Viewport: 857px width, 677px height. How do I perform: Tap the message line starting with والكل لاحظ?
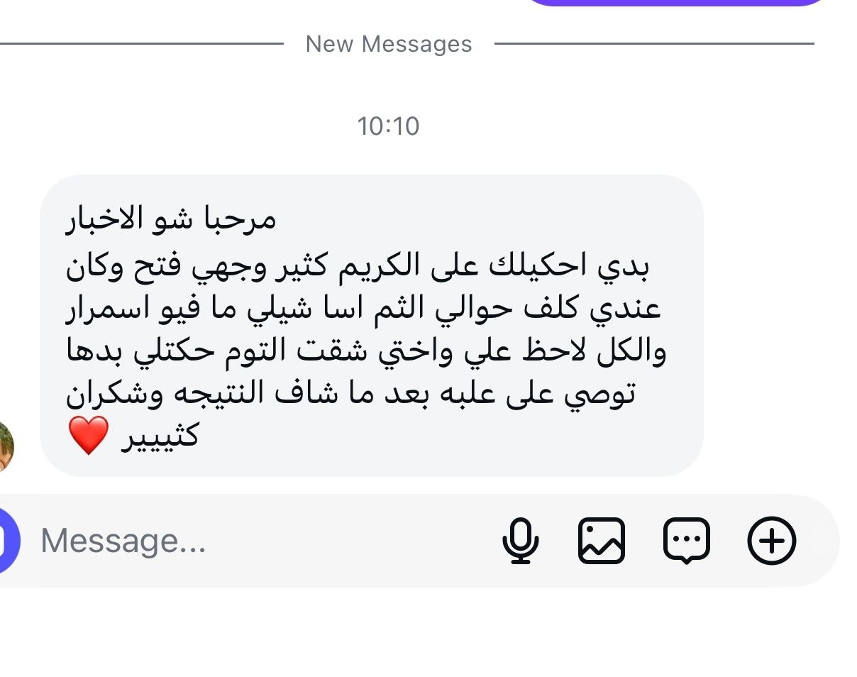pyautogui.click(x=366, y=352)
